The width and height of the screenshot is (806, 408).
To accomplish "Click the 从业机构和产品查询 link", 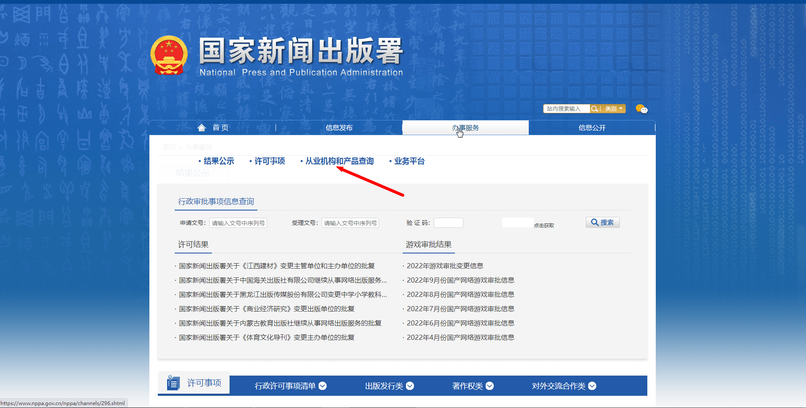I will coord(340,161).
